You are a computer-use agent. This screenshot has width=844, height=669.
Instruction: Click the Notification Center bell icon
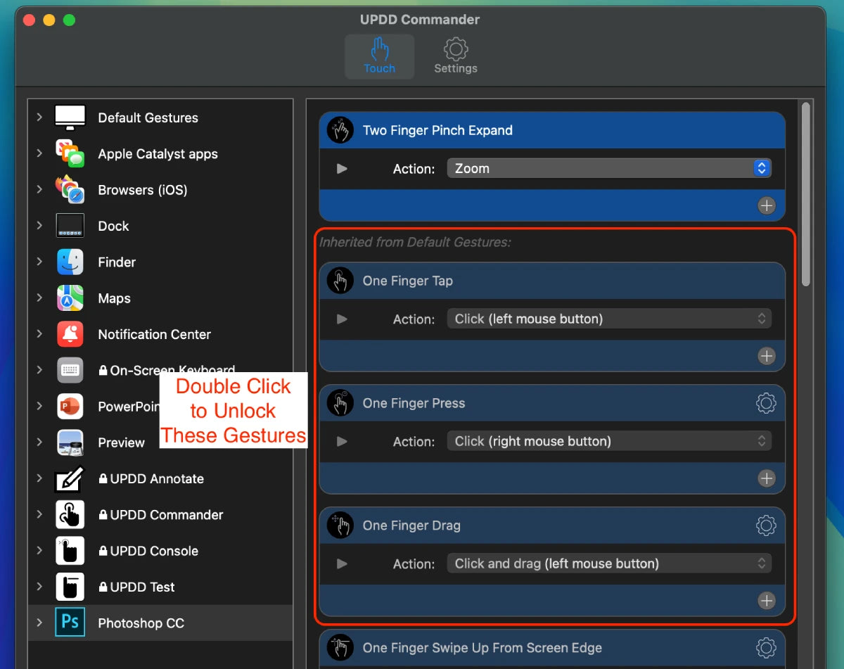70,334
